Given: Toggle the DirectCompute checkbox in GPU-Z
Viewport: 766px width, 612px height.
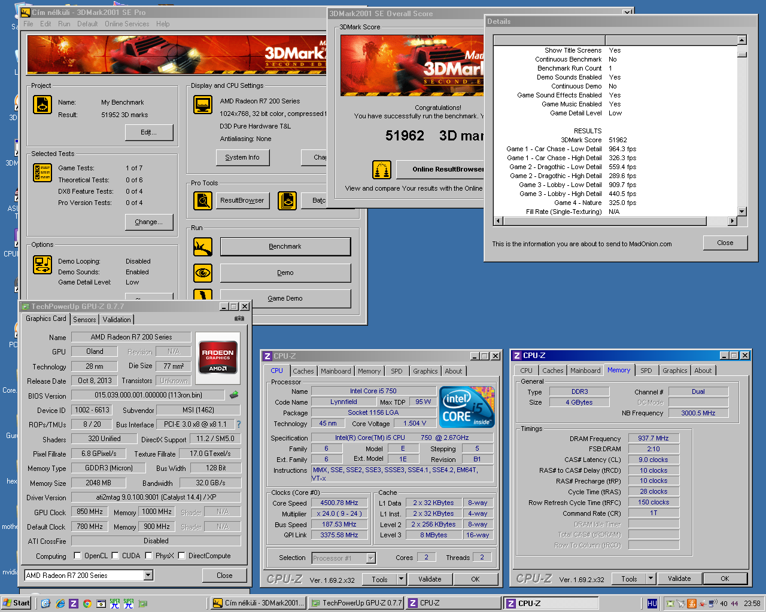Looking at the screenshot, I should click(x=182, y=556).
